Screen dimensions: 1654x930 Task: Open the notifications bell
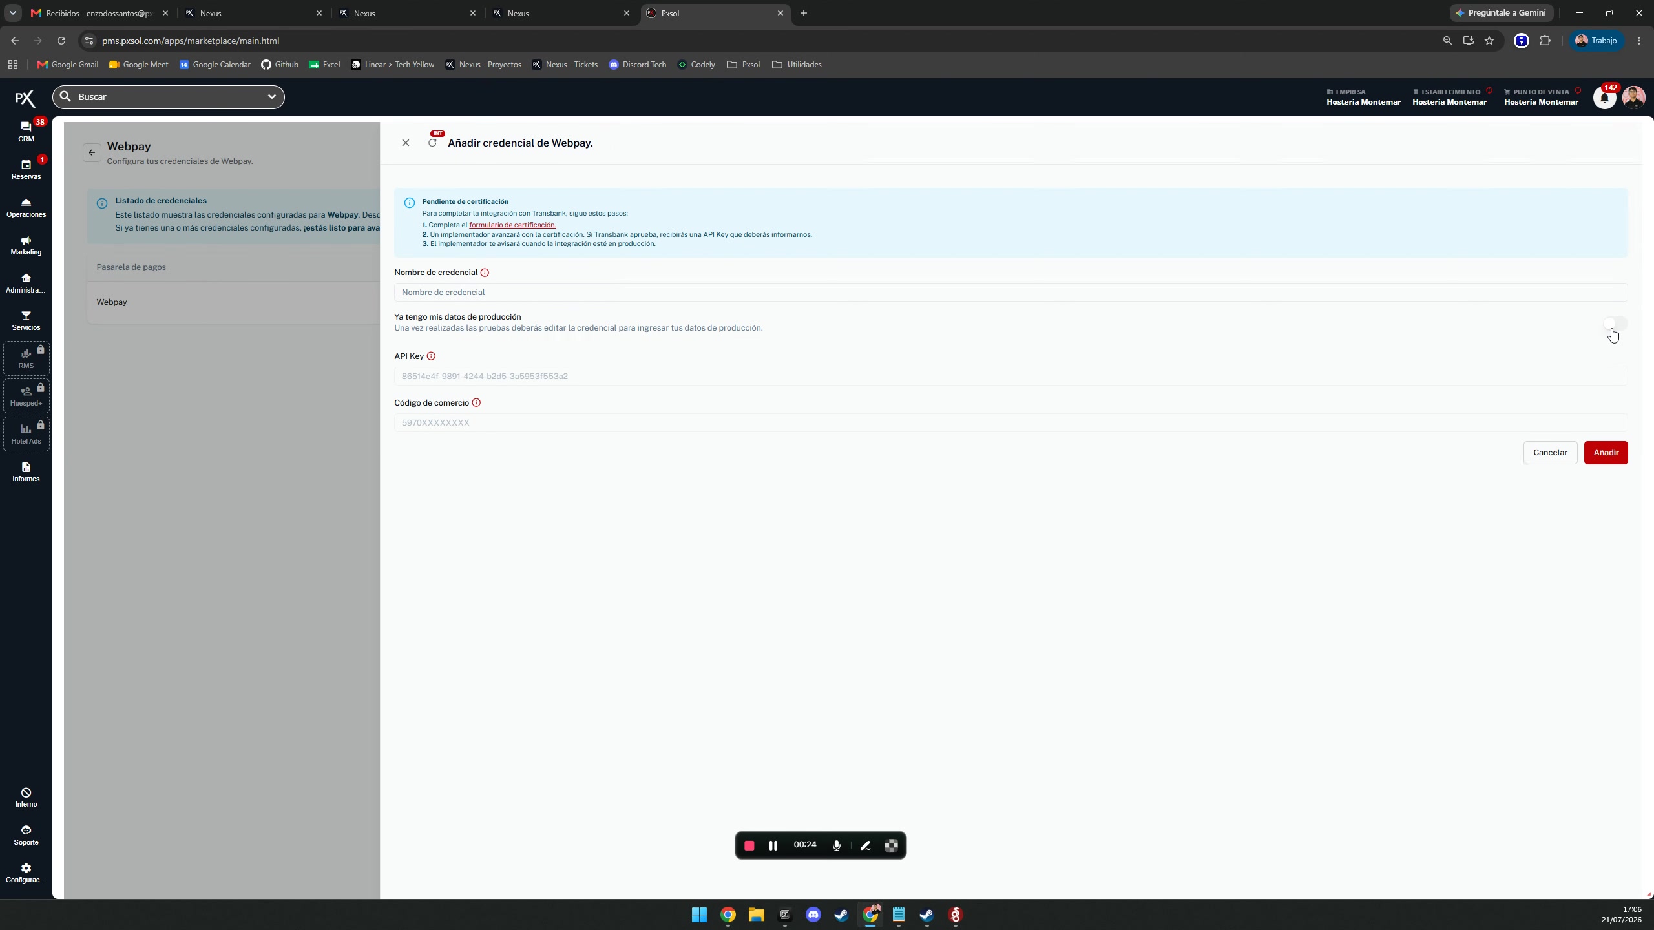[x=1604, y=98]
